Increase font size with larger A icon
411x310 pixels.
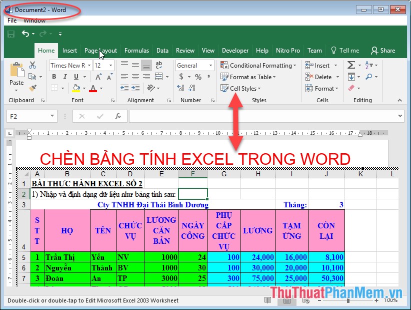(98, 77)
